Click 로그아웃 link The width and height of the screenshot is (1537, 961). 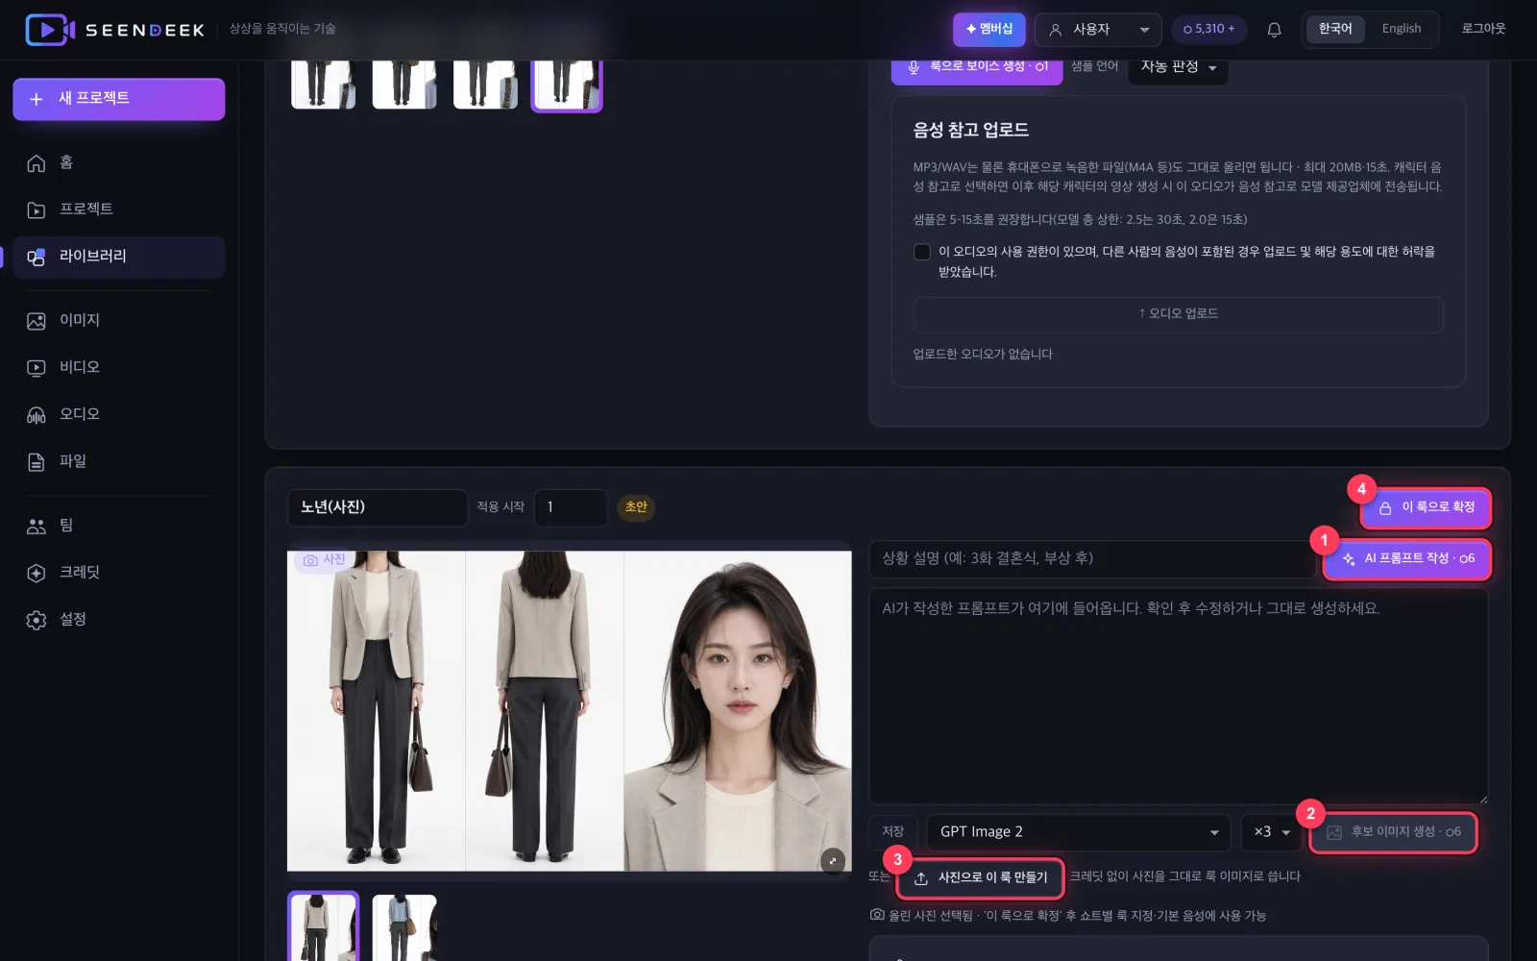(1483, 30)
